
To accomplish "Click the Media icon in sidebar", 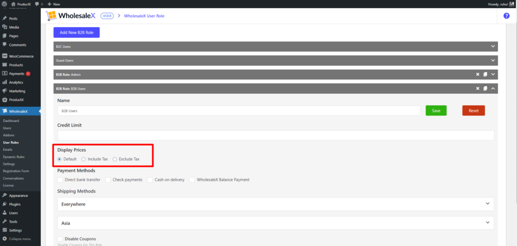I will tap(5, 27).
